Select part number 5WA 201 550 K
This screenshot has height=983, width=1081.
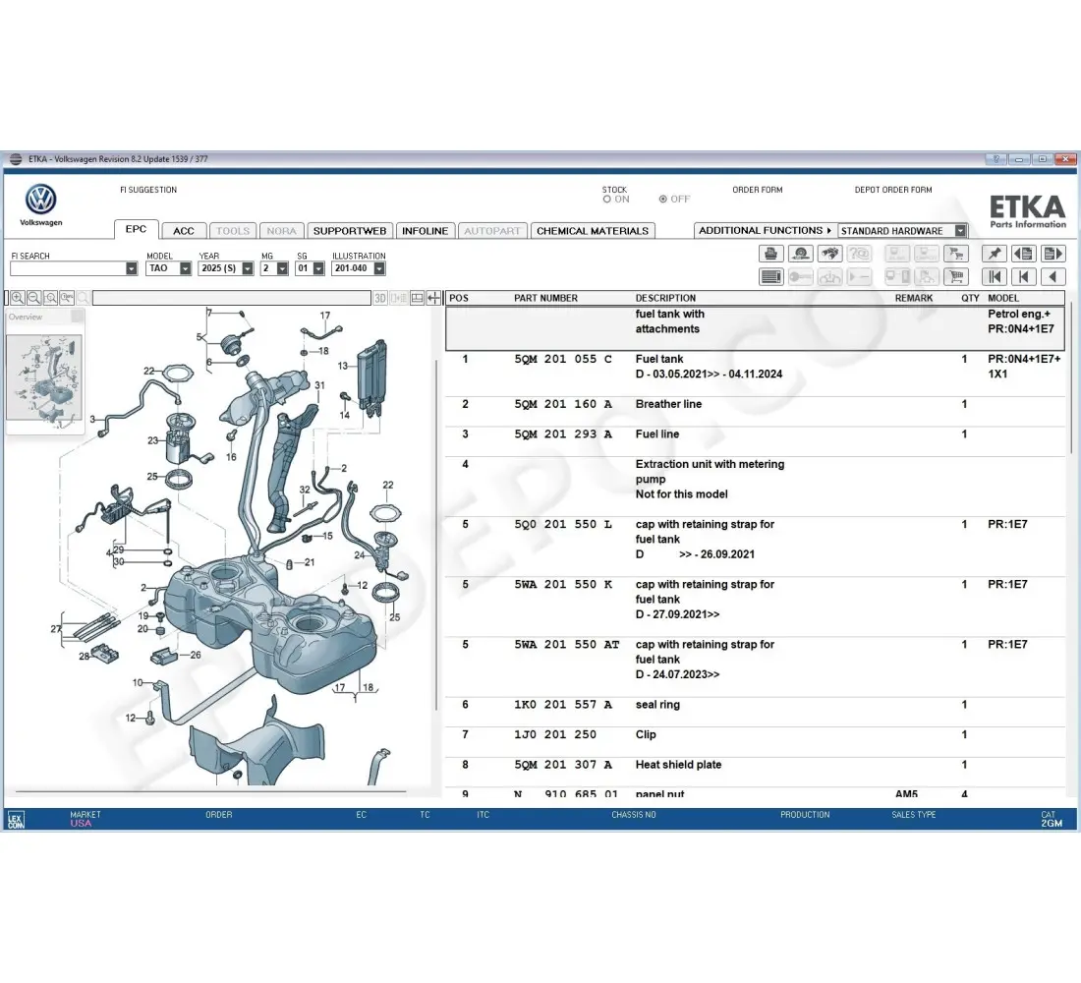point(562,584)
